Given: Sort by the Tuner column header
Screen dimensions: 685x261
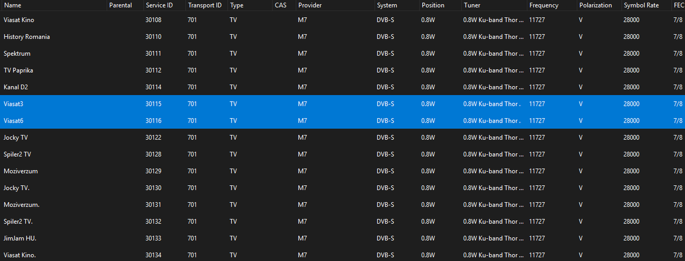Looking at the screenshot, I should click(x=493, y=5).
